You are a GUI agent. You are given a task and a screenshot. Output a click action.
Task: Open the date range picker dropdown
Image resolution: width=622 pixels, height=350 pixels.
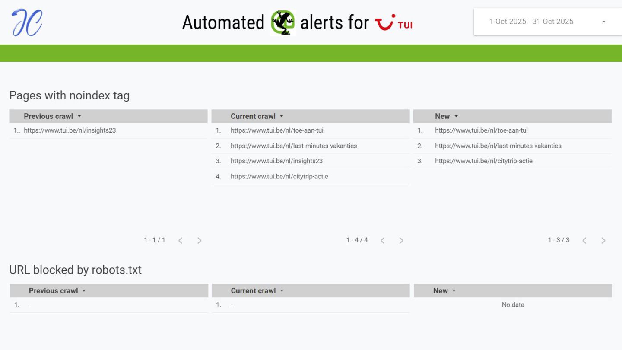548,22
